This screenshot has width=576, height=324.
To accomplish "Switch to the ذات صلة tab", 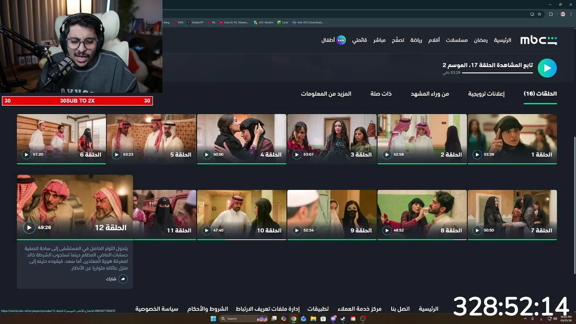I will pos(381,94).
